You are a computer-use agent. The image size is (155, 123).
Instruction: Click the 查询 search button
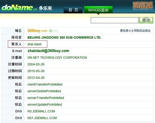[x=146, y=20]
